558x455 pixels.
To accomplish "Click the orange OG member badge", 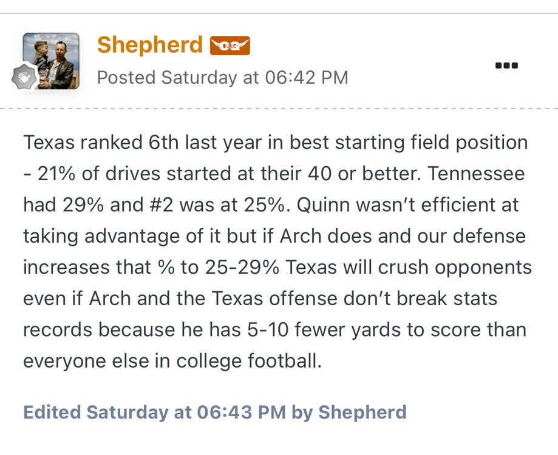I will coord(230,46).
